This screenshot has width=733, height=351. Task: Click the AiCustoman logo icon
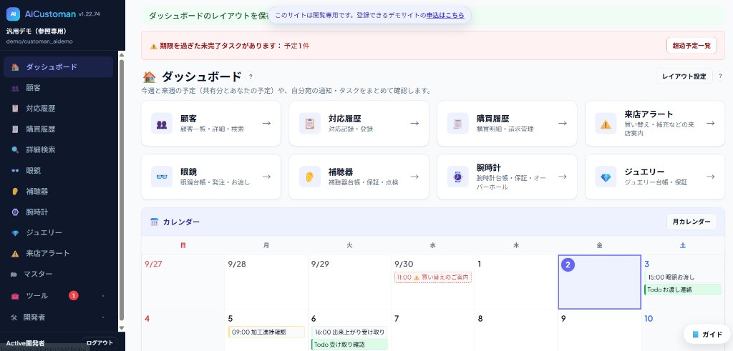pos(13,14)
